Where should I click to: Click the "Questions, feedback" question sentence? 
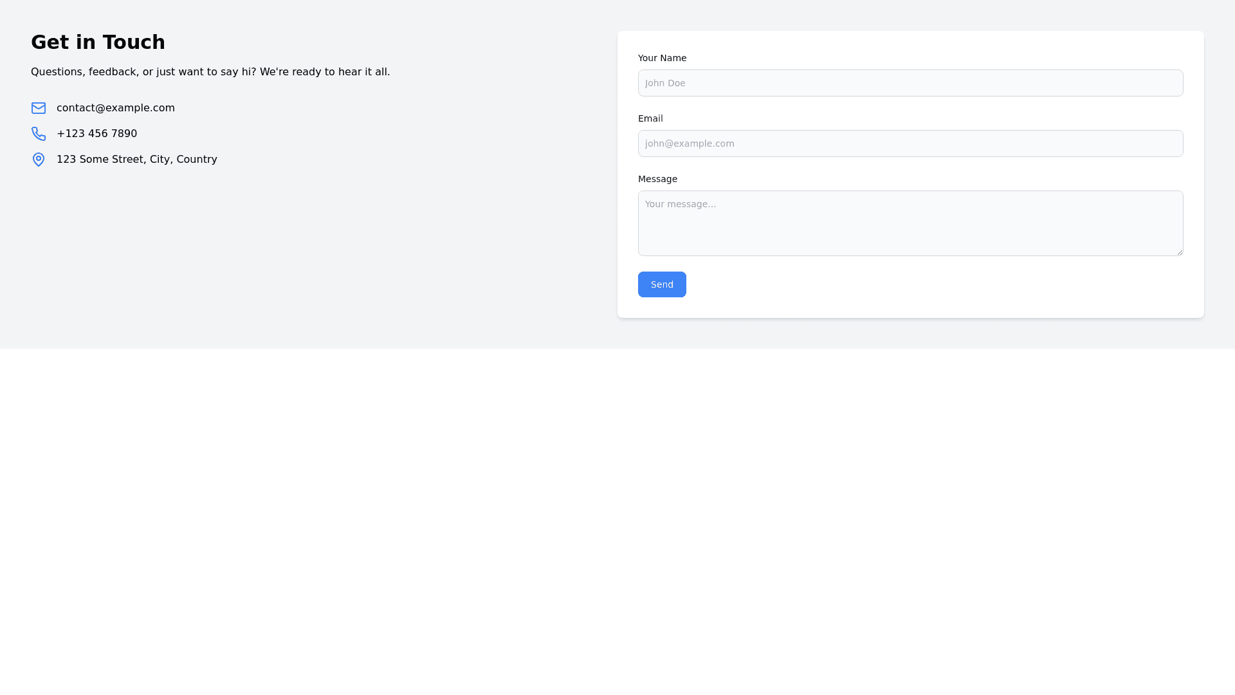pyautogui.click(x=143, y=72)
